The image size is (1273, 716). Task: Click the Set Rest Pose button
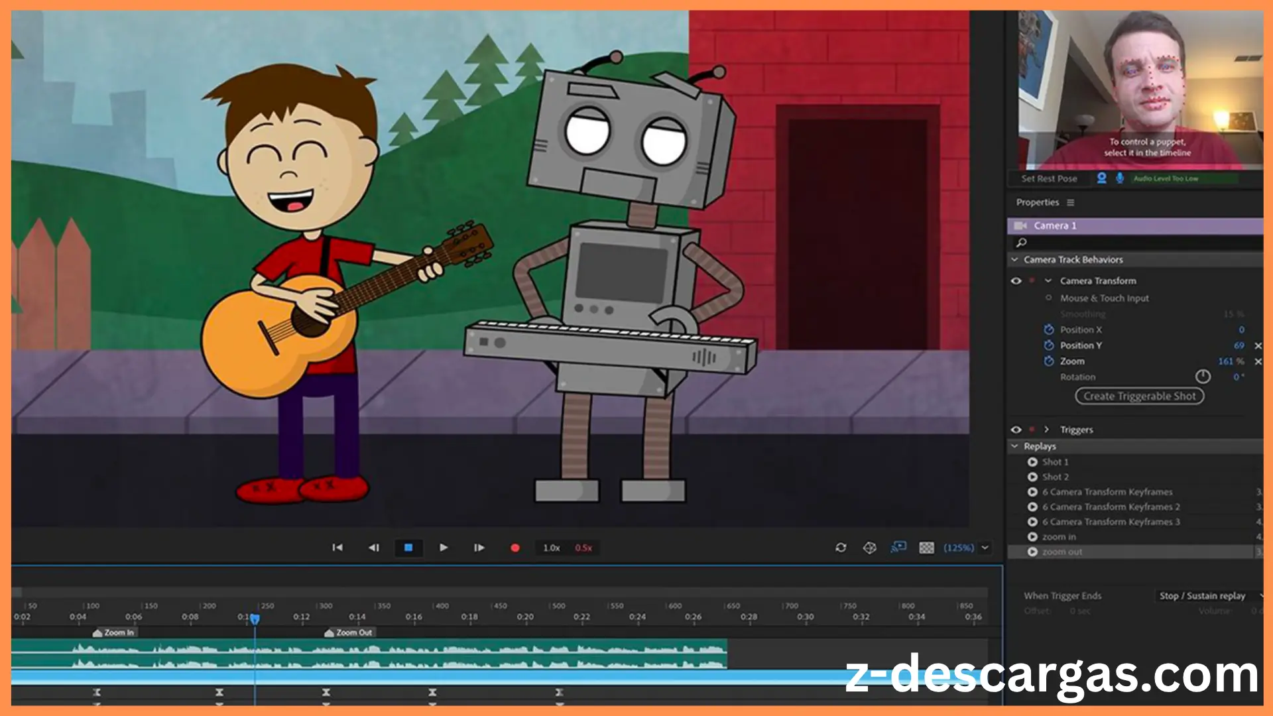click(1049, 178)
